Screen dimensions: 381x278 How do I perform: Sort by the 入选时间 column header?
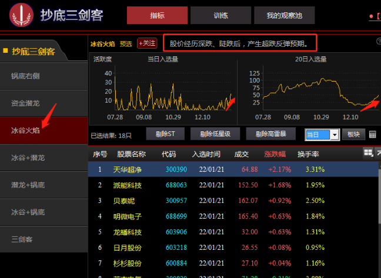206,154
